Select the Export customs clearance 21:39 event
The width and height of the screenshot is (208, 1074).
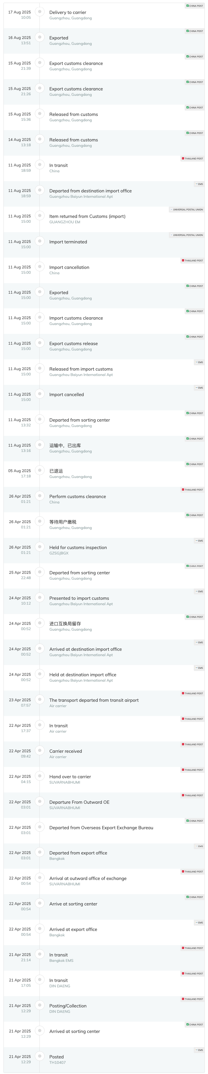(104, 66)
